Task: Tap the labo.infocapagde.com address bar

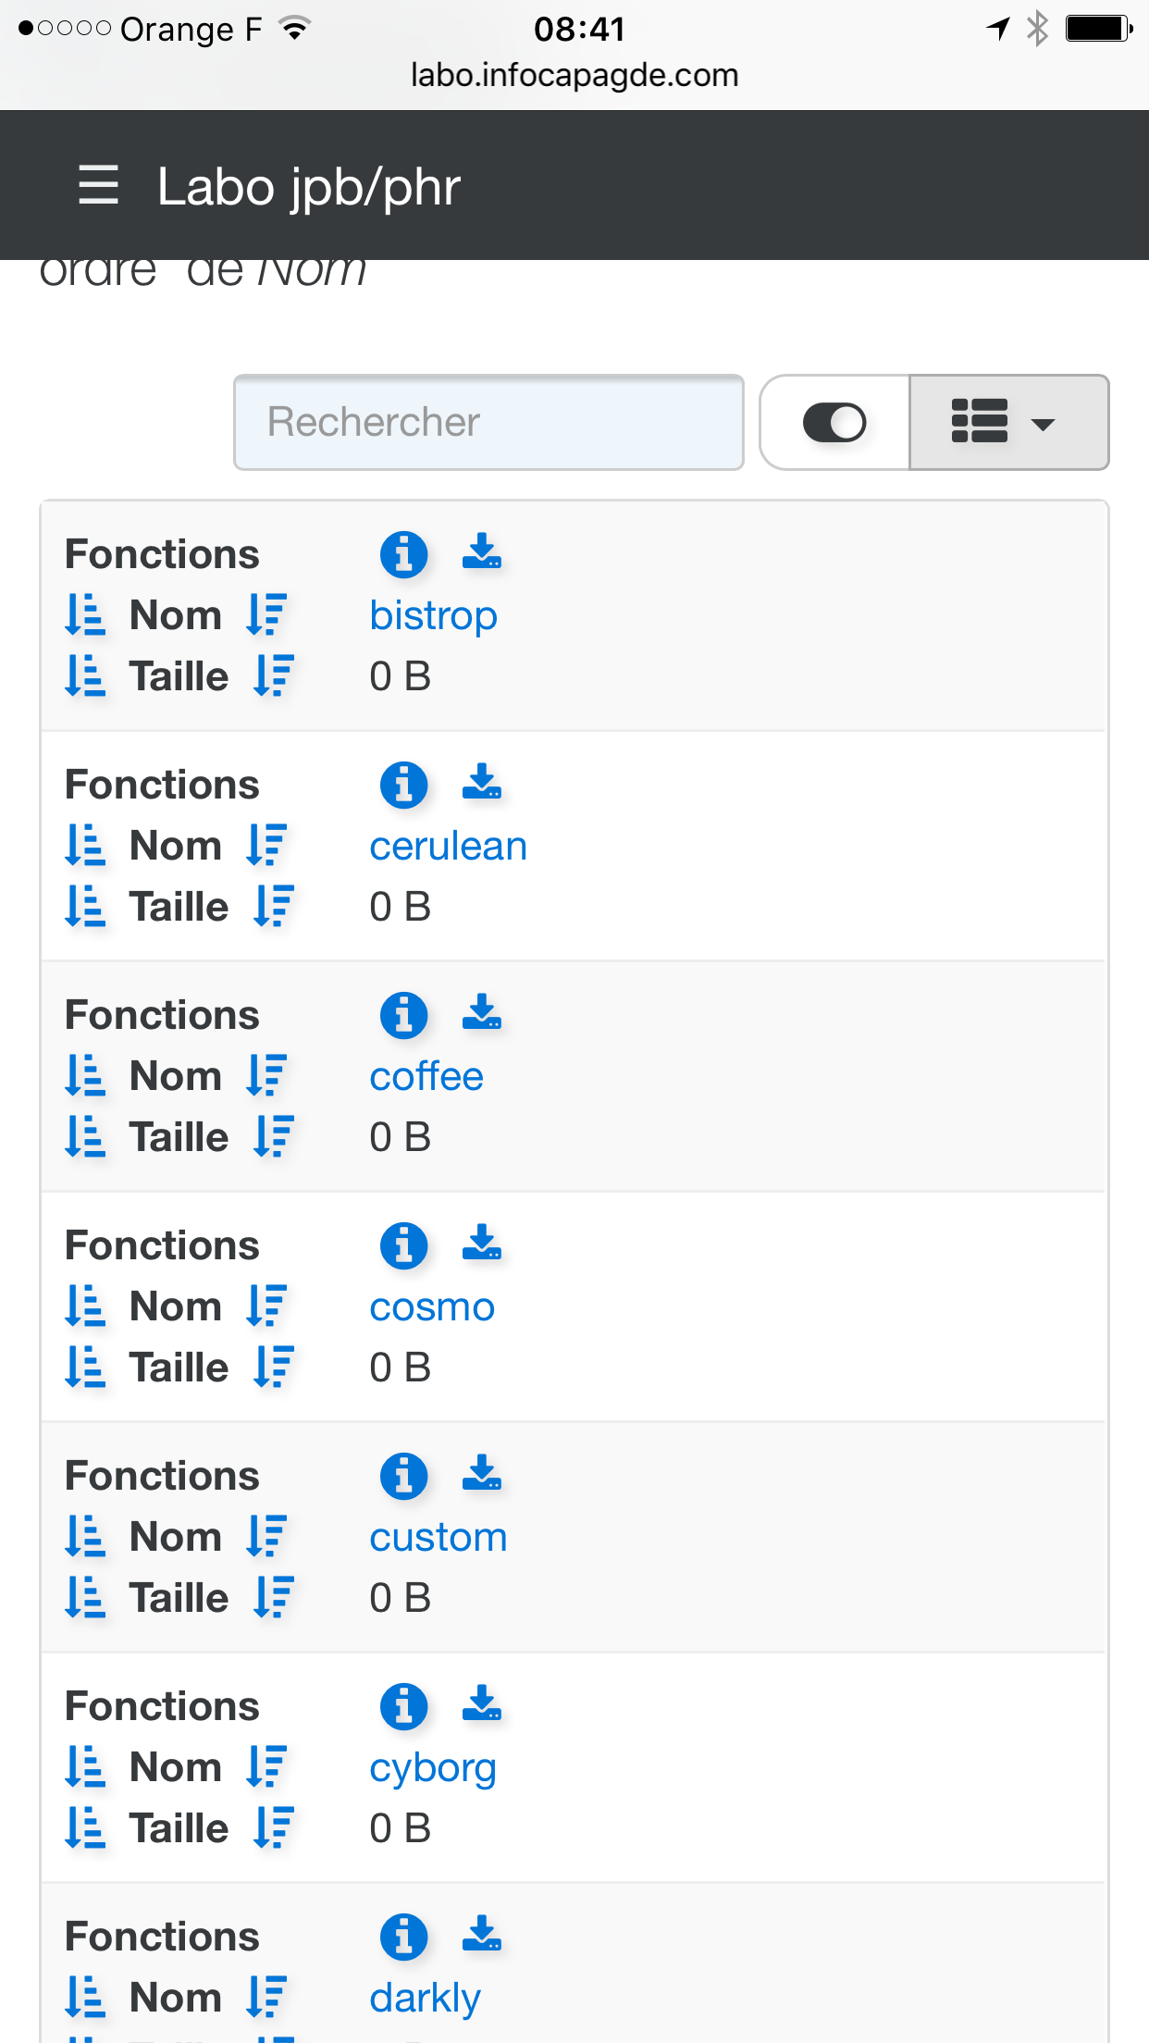Action: [574, 75]
